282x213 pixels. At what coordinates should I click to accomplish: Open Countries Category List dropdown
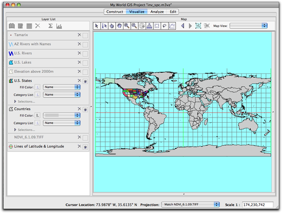point(62,123)
